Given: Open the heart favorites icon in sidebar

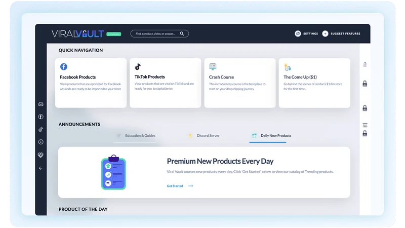Looking at the screenshot, I should (x=40, y=155).
